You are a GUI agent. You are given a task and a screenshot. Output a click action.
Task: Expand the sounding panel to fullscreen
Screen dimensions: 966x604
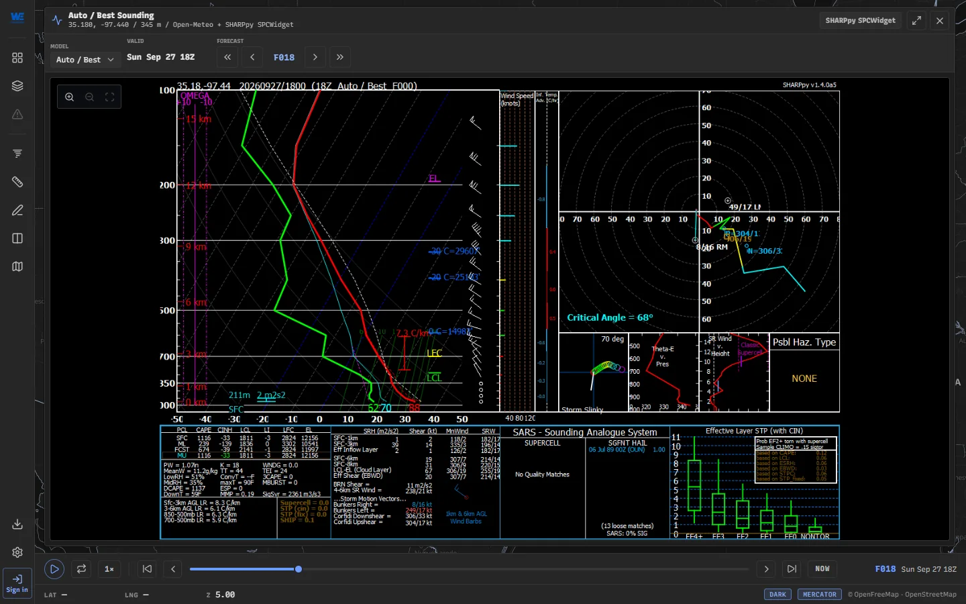coord(916,21)
